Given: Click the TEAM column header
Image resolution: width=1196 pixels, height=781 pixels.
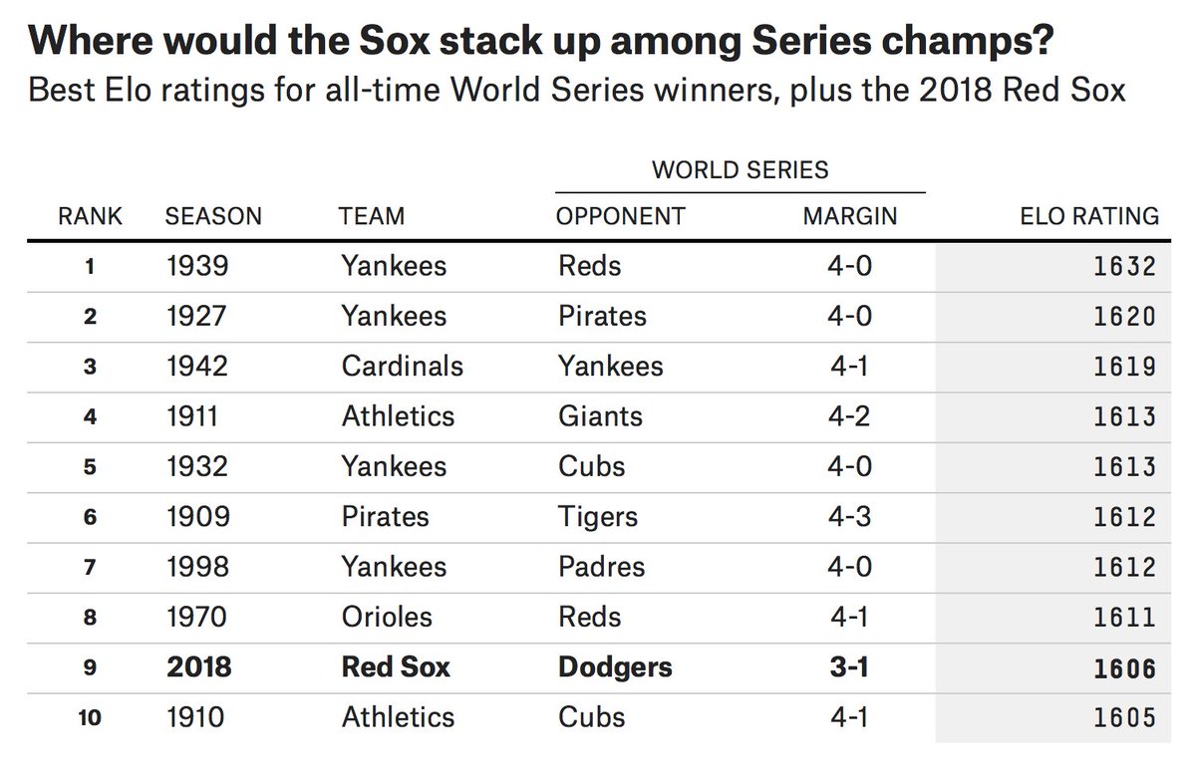Looking at the screenshot, I should [372, 215].
